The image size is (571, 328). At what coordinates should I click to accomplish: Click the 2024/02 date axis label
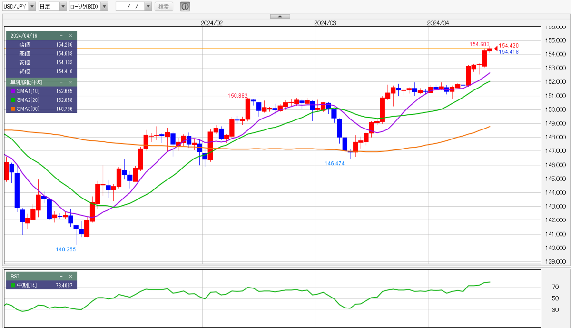(x=212, y=23)
